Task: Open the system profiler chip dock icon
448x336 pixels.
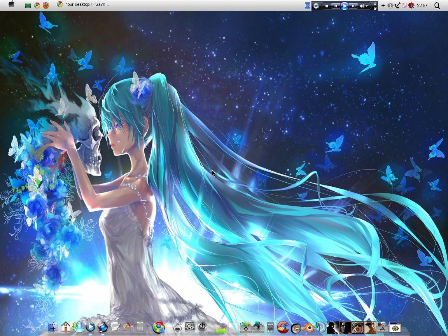Action: point(177,327)
